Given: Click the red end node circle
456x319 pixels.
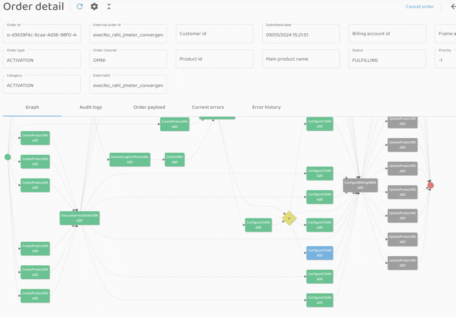Looking at the screenshot, I should pyautogui.click(x=430, y=185).
